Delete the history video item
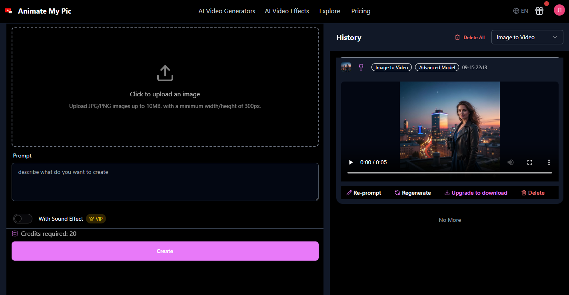This screenshot has height=295, width=569. tap(533, 193)
